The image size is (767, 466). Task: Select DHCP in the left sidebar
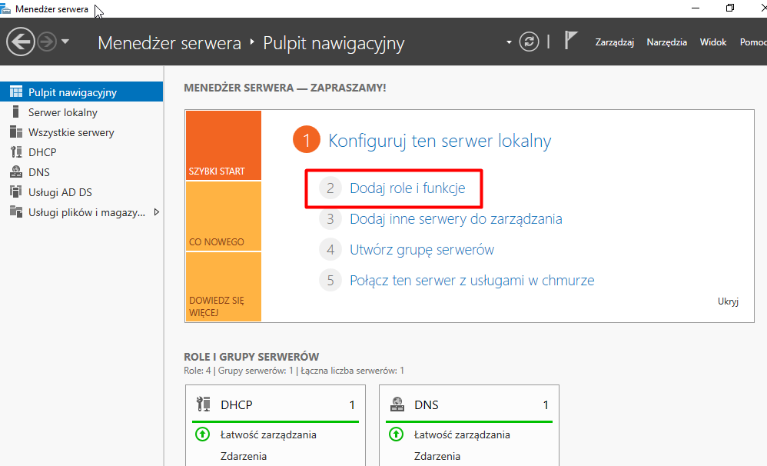pyautogui.click(x=42, y=152)
